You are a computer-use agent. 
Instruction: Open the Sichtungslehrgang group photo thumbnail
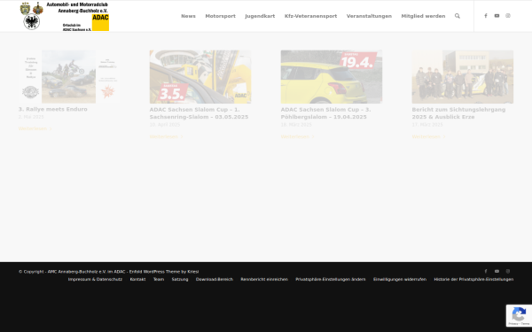click(463, 76)
